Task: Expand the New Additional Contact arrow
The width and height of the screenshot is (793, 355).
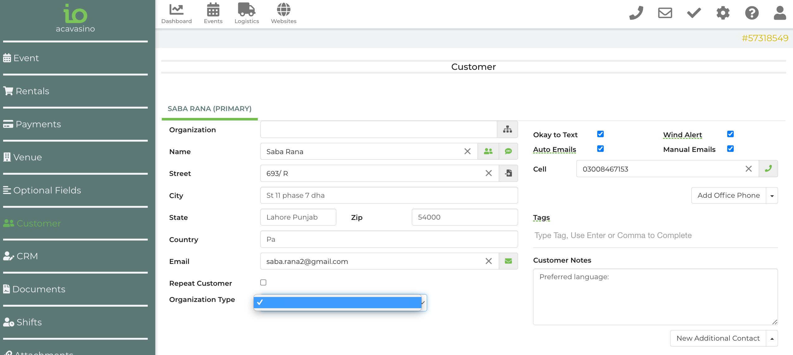Action: [x=772, y=338]
